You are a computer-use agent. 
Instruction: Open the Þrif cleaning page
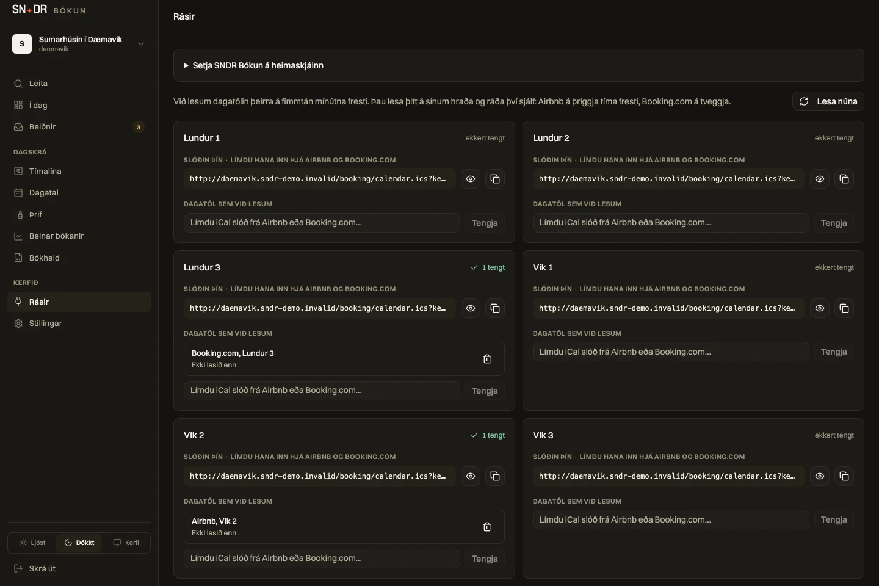click(79, 215)
